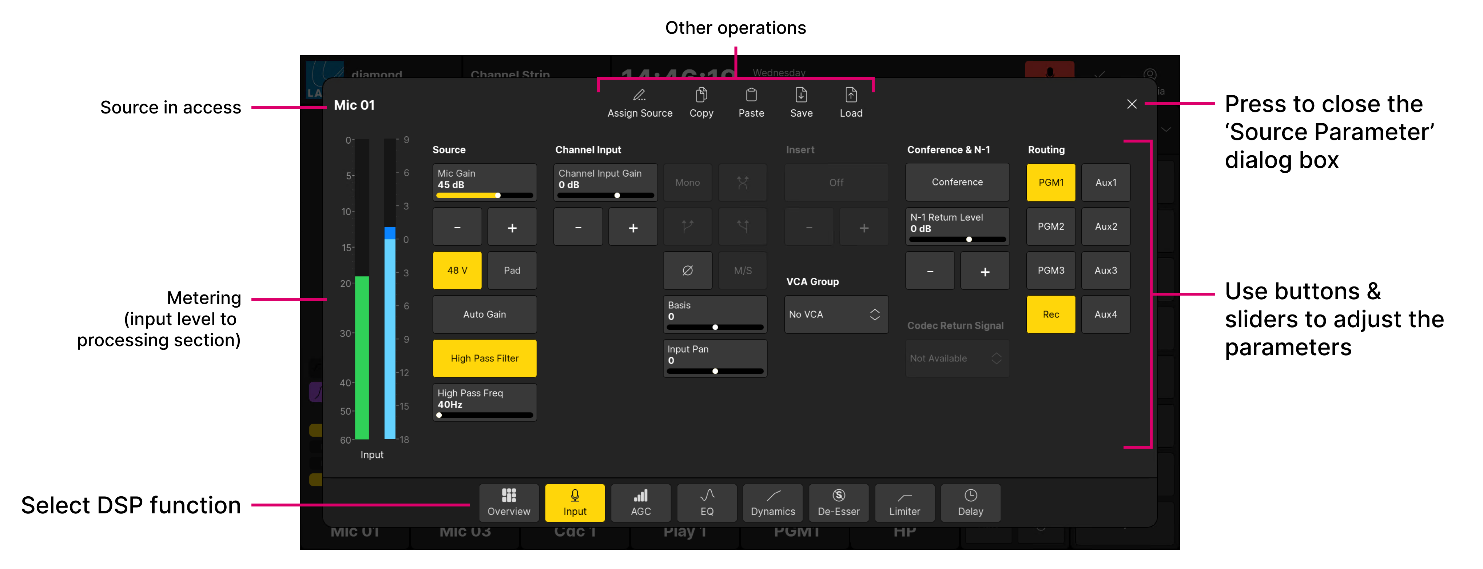This screenshot has height=569, width=1483.
Task: Click the Mic Gain slider
Action: pyautogui.click(x=484, y=196)
